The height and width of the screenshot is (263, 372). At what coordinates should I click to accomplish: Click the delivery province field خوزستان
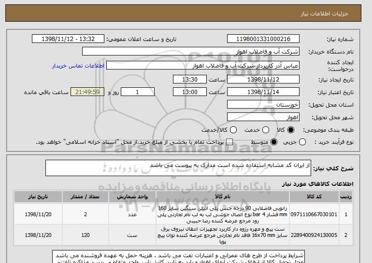pos(263,105)
